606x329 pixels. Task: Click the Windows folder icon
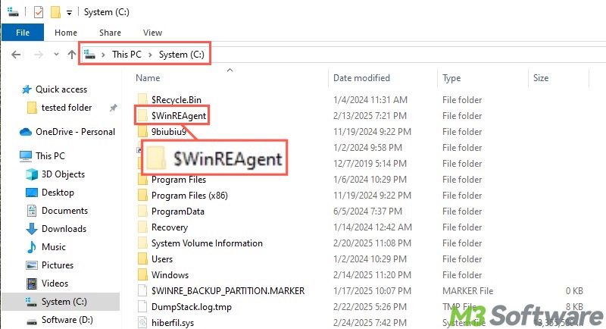tap(142, 275)
